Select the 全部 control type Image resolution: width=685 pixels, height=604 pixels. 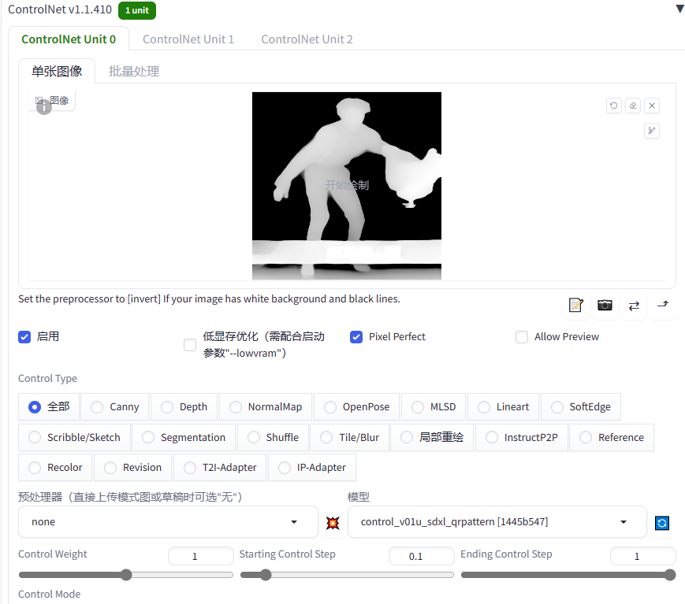[x=49, y=407]
